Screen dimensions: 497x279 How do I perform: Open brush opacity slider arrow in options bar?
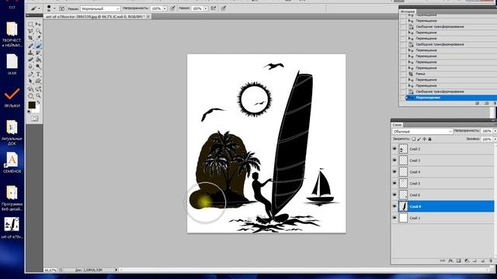tap(165, 9)
